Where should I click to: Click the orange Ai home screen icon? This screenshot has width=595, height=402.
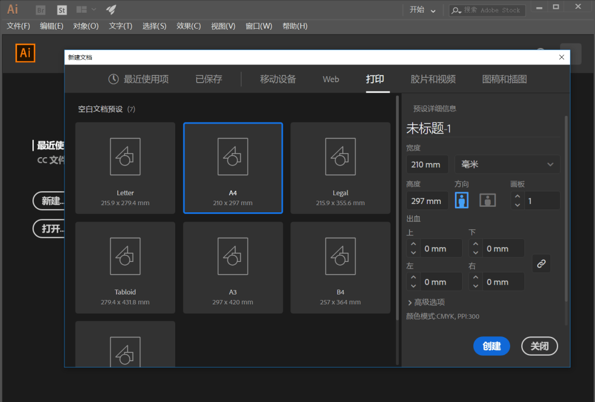coord(25,53)
